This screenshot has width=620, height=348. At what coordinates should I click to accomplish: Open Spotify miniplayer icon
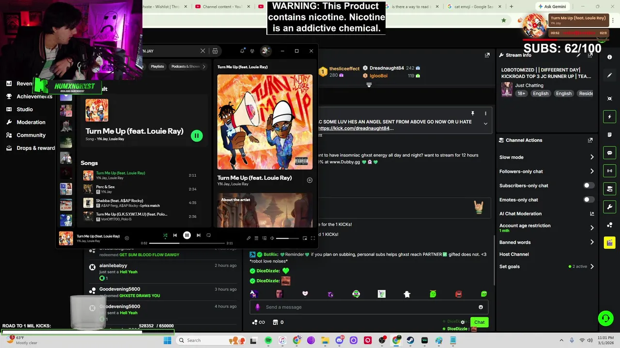(x=305, y=238)
